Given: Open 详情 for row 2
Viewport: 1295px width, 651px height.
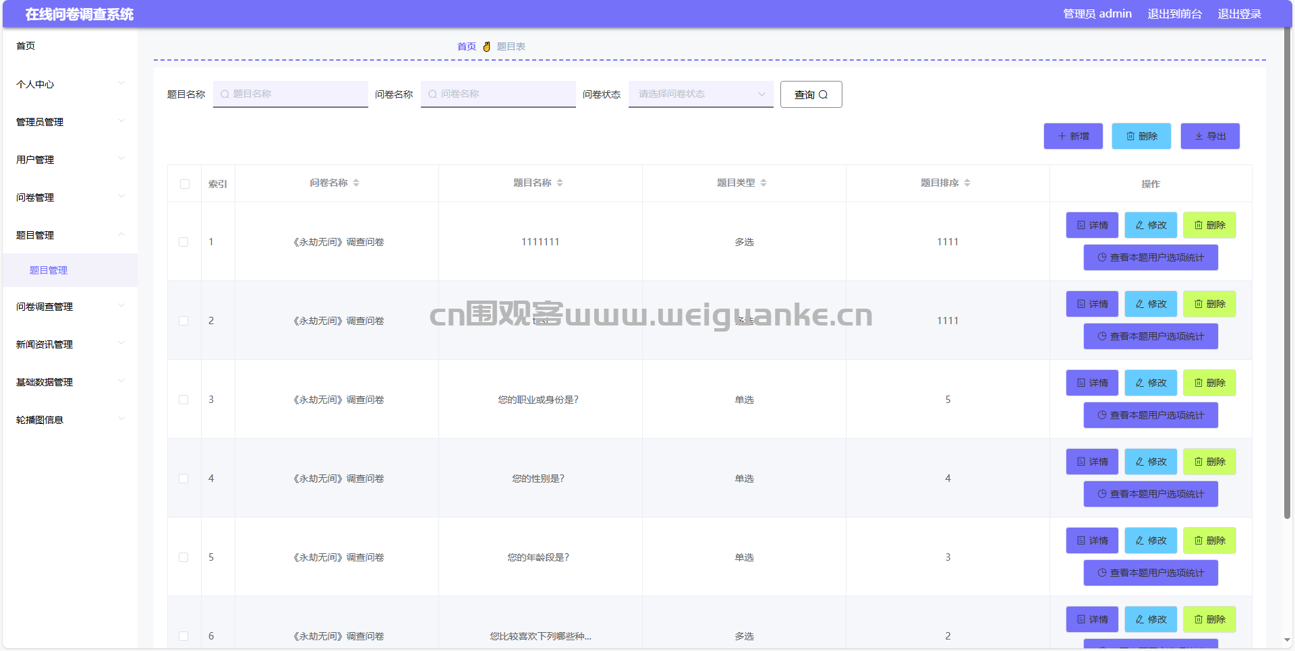Looking at the screenshot, I should click(x=1092, y=304).
